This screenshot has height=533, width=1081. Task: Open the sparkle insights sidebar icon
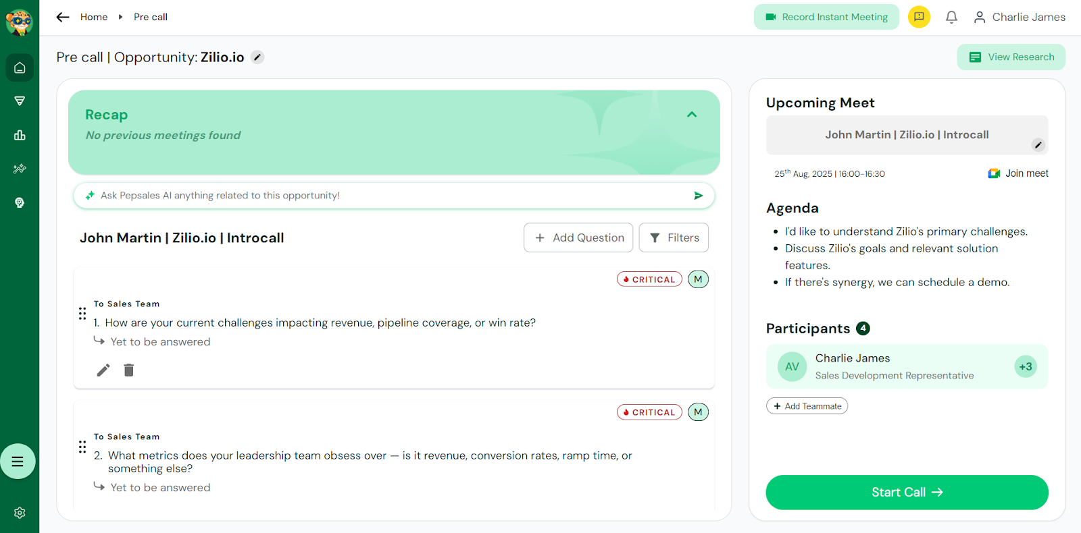(x=20, y=169)
